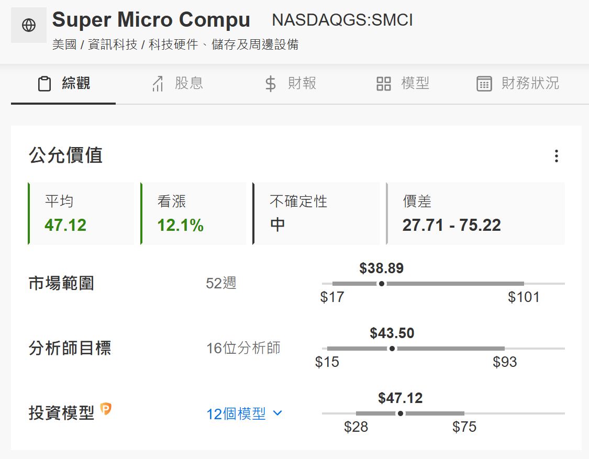Image resolution: width=589 pixels, height=459 pixels.
Task: Switch to the 財報 earnings tab
Action: click(290, 83)
